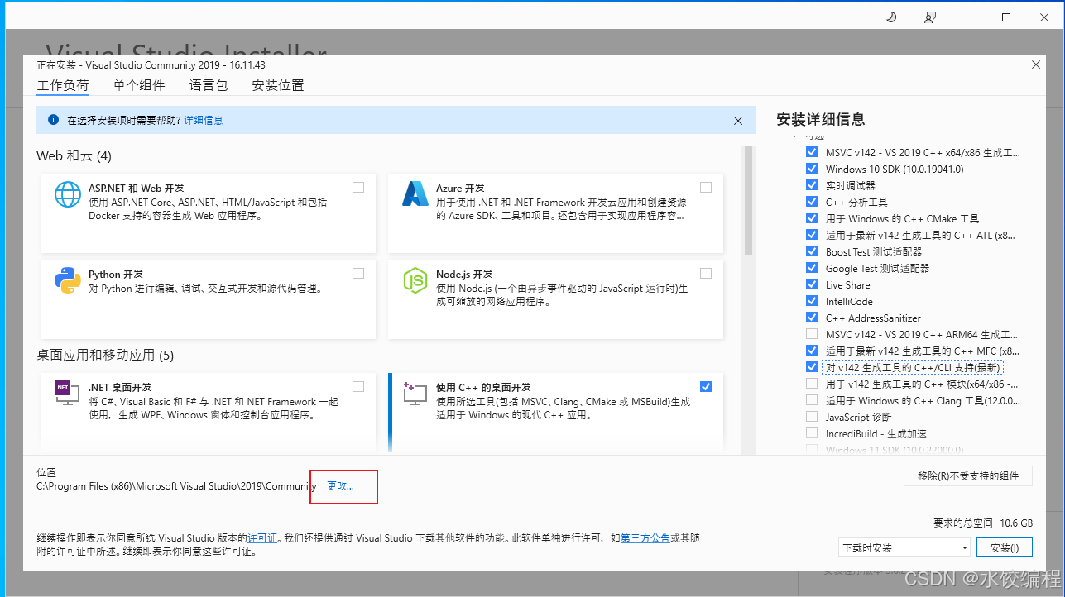1065x597 pixels.
Task: Click the Azure development logo icon
Action: [x=415, y=193]
